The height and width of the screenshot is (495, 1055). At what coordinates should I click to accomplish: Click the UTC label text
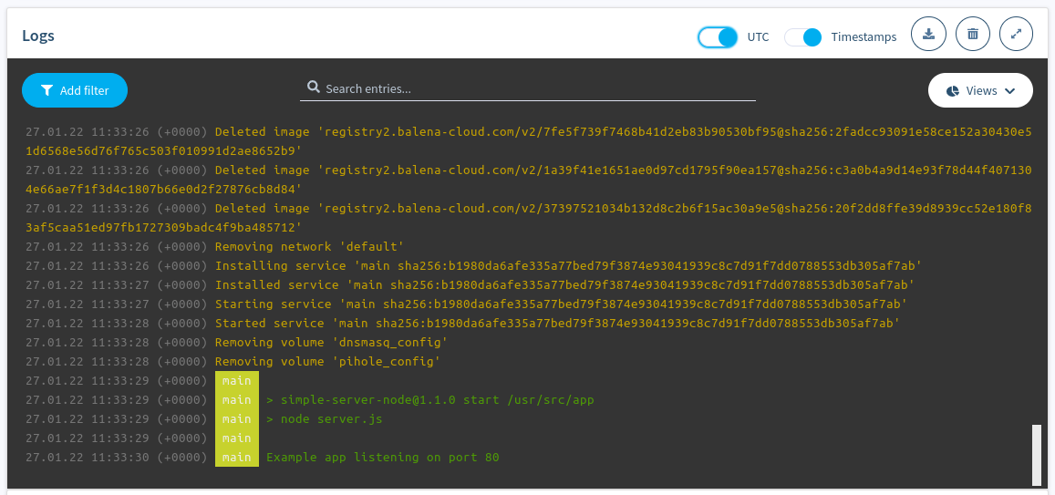click(x=758, y=37)
